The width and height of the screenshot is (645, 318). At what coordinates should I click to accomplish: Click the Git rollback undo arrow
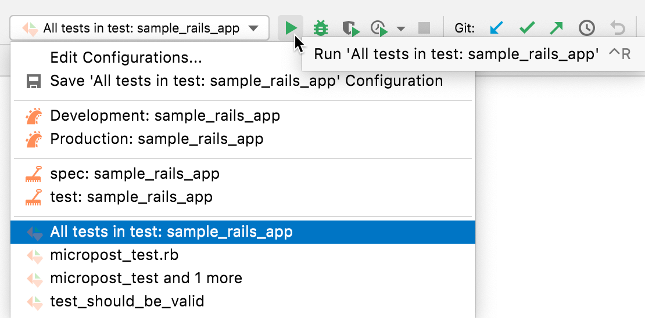pos(617,28)
